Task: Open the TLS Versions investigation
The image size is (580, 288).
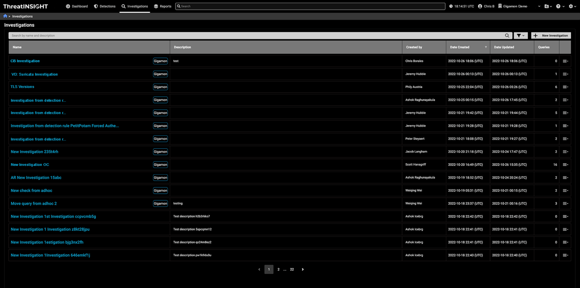Action: coord(22,87)
